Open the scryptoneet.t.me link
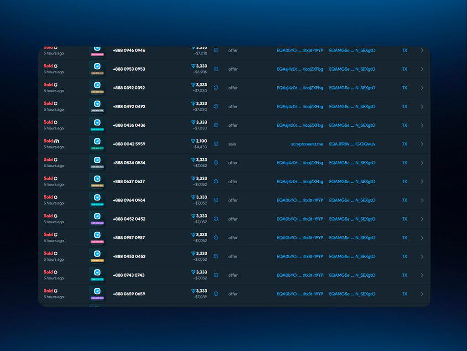Viewport: 467px width, 351px height. tap(307, 144)
